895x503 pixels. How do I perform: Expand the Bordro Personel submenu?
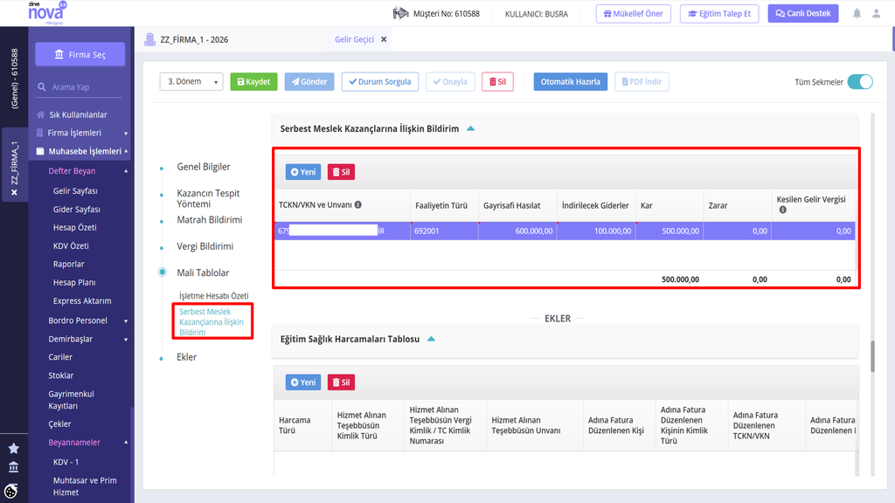(x=88, y=320)
